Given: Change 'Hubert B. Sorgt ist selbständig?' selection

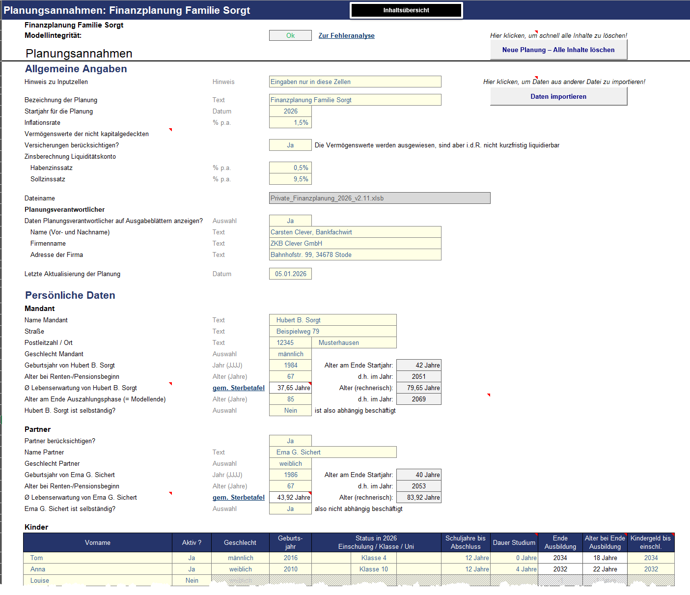Looking at the screenshot, I should (290, 410).
